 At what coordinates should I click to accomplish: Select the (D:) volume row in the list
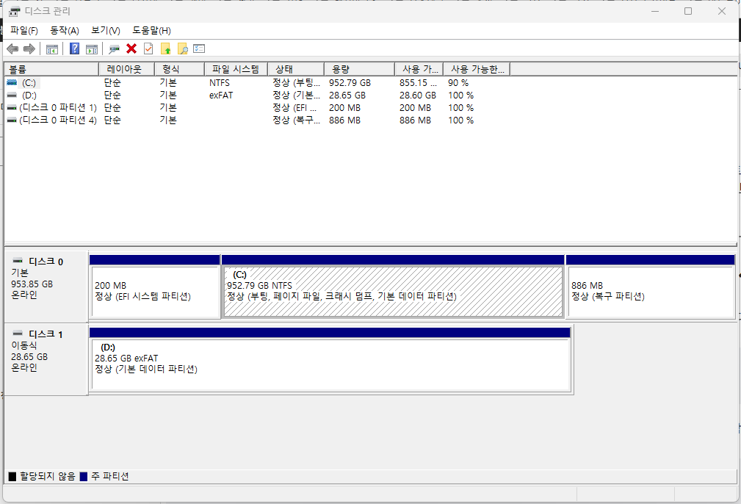[241, 96]
